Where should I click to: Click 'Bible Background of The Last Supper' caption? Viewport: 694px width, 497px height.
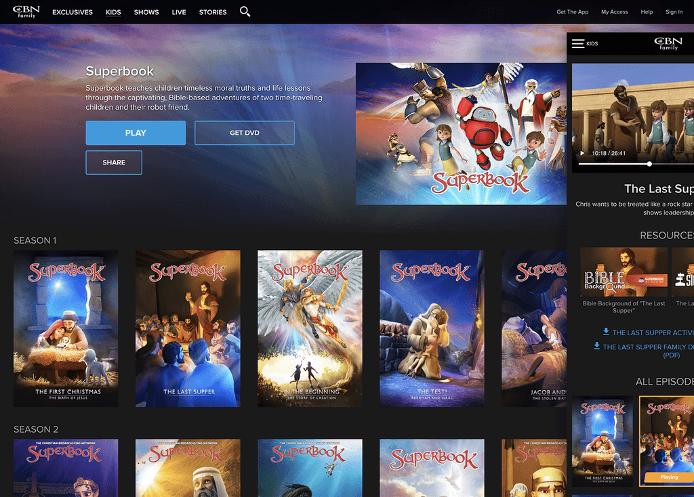click(x=624, y=307)
